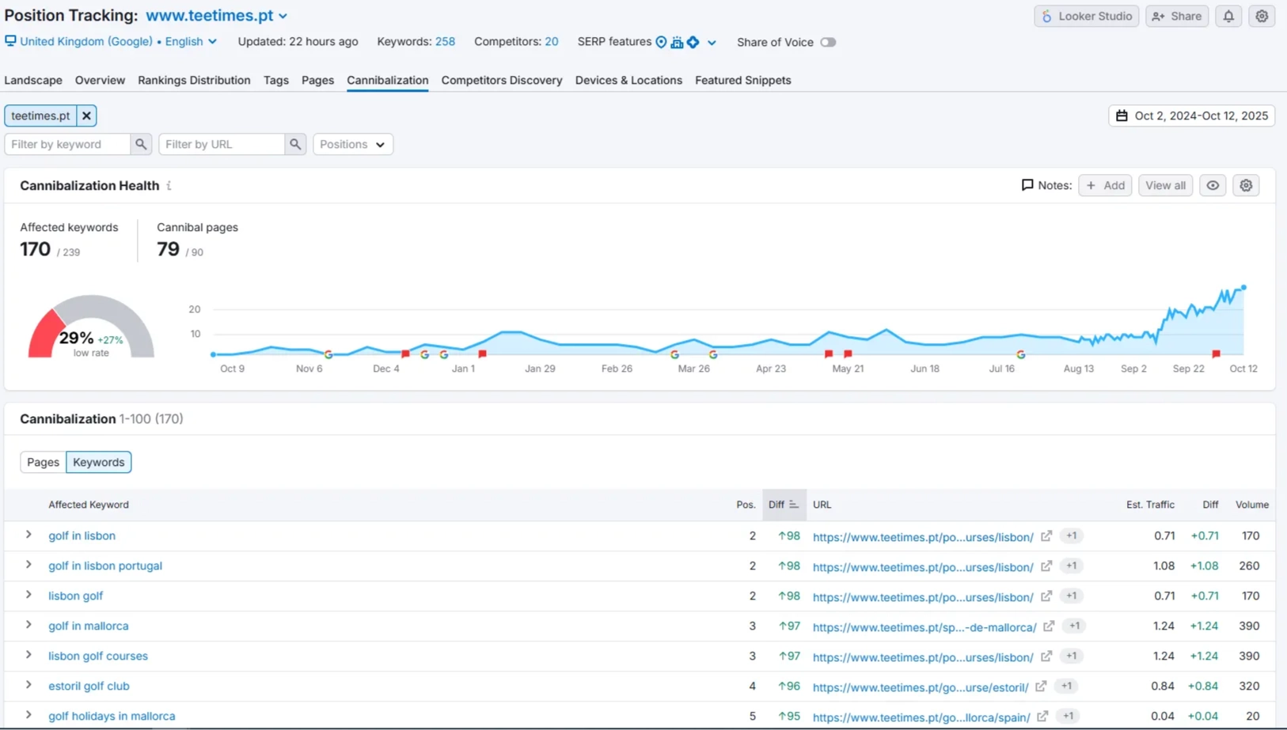1287x730 pixels.
Task: Open the Positions dropdown filter
Action: (x=352, y=144)
